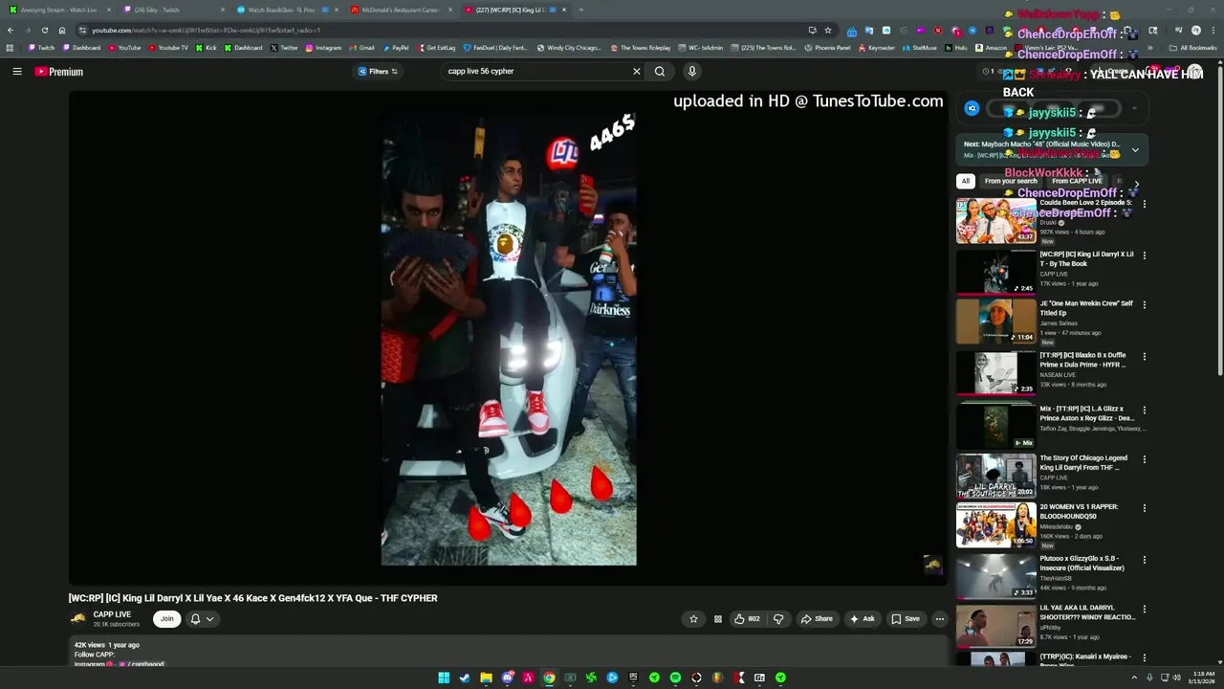Image resolution: width=1224 pixels, height=689 pixels.
Task: Open options for 'One Man Wrekin Crew' video
Action: tap(1144, 305)
